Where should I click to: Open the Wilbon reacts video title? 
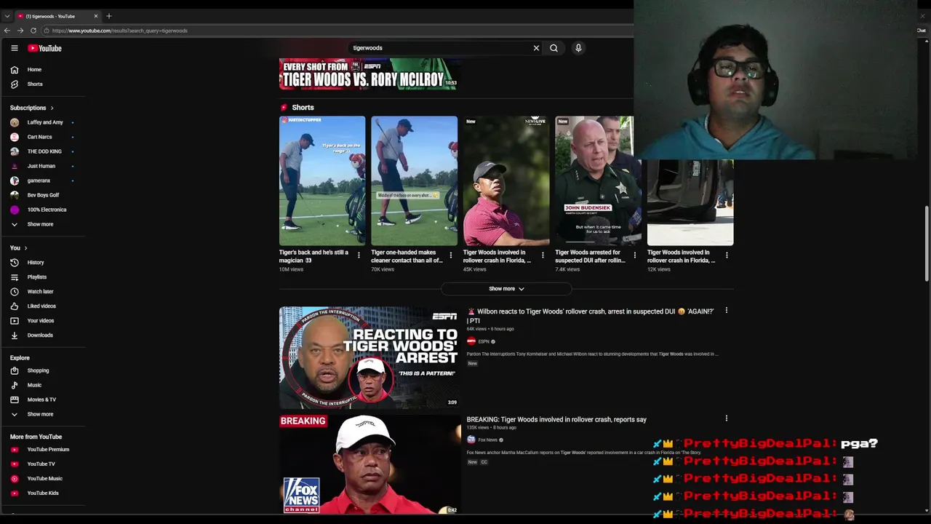590,316
